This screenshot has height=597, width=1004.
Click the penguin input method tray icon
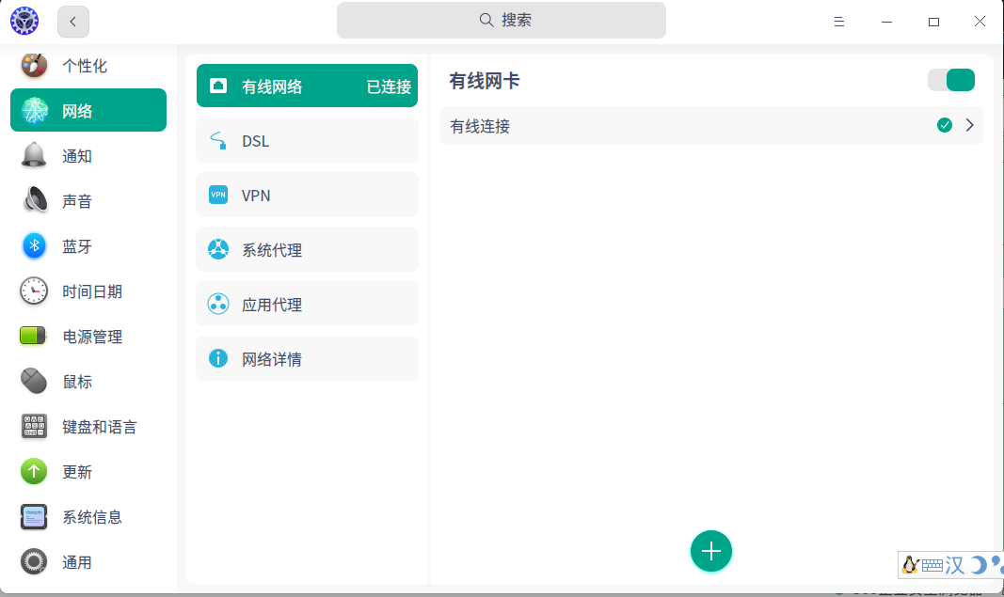pyautogui.click(x=910, y=564)
